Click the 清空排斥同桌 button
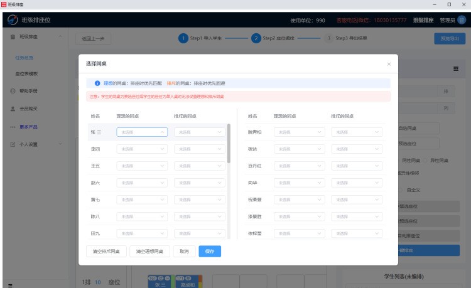The image size is (471, 288). [106, 251]
